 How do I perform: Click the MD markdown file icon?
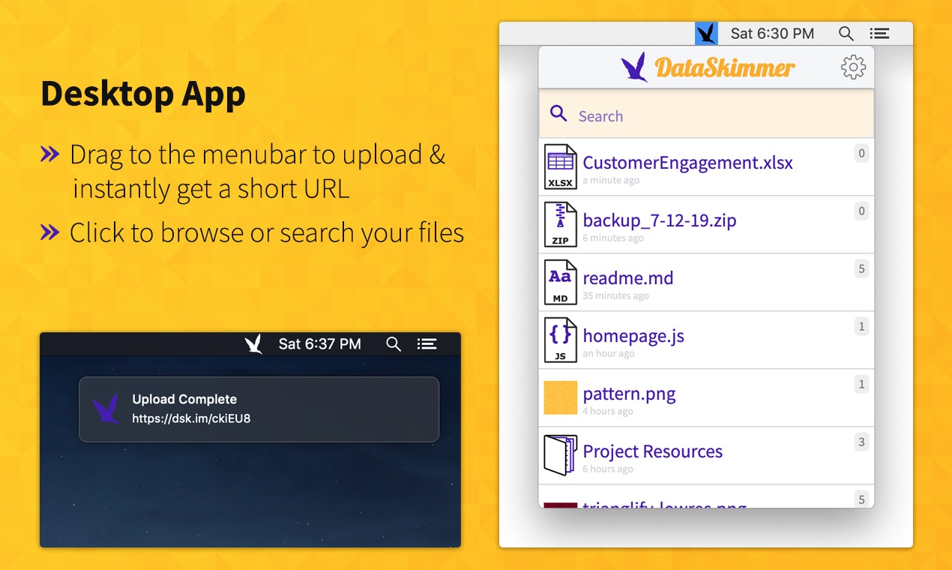(x=560, y=282)
